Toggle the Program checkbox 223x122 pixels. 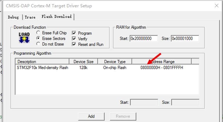coord(74,33)
